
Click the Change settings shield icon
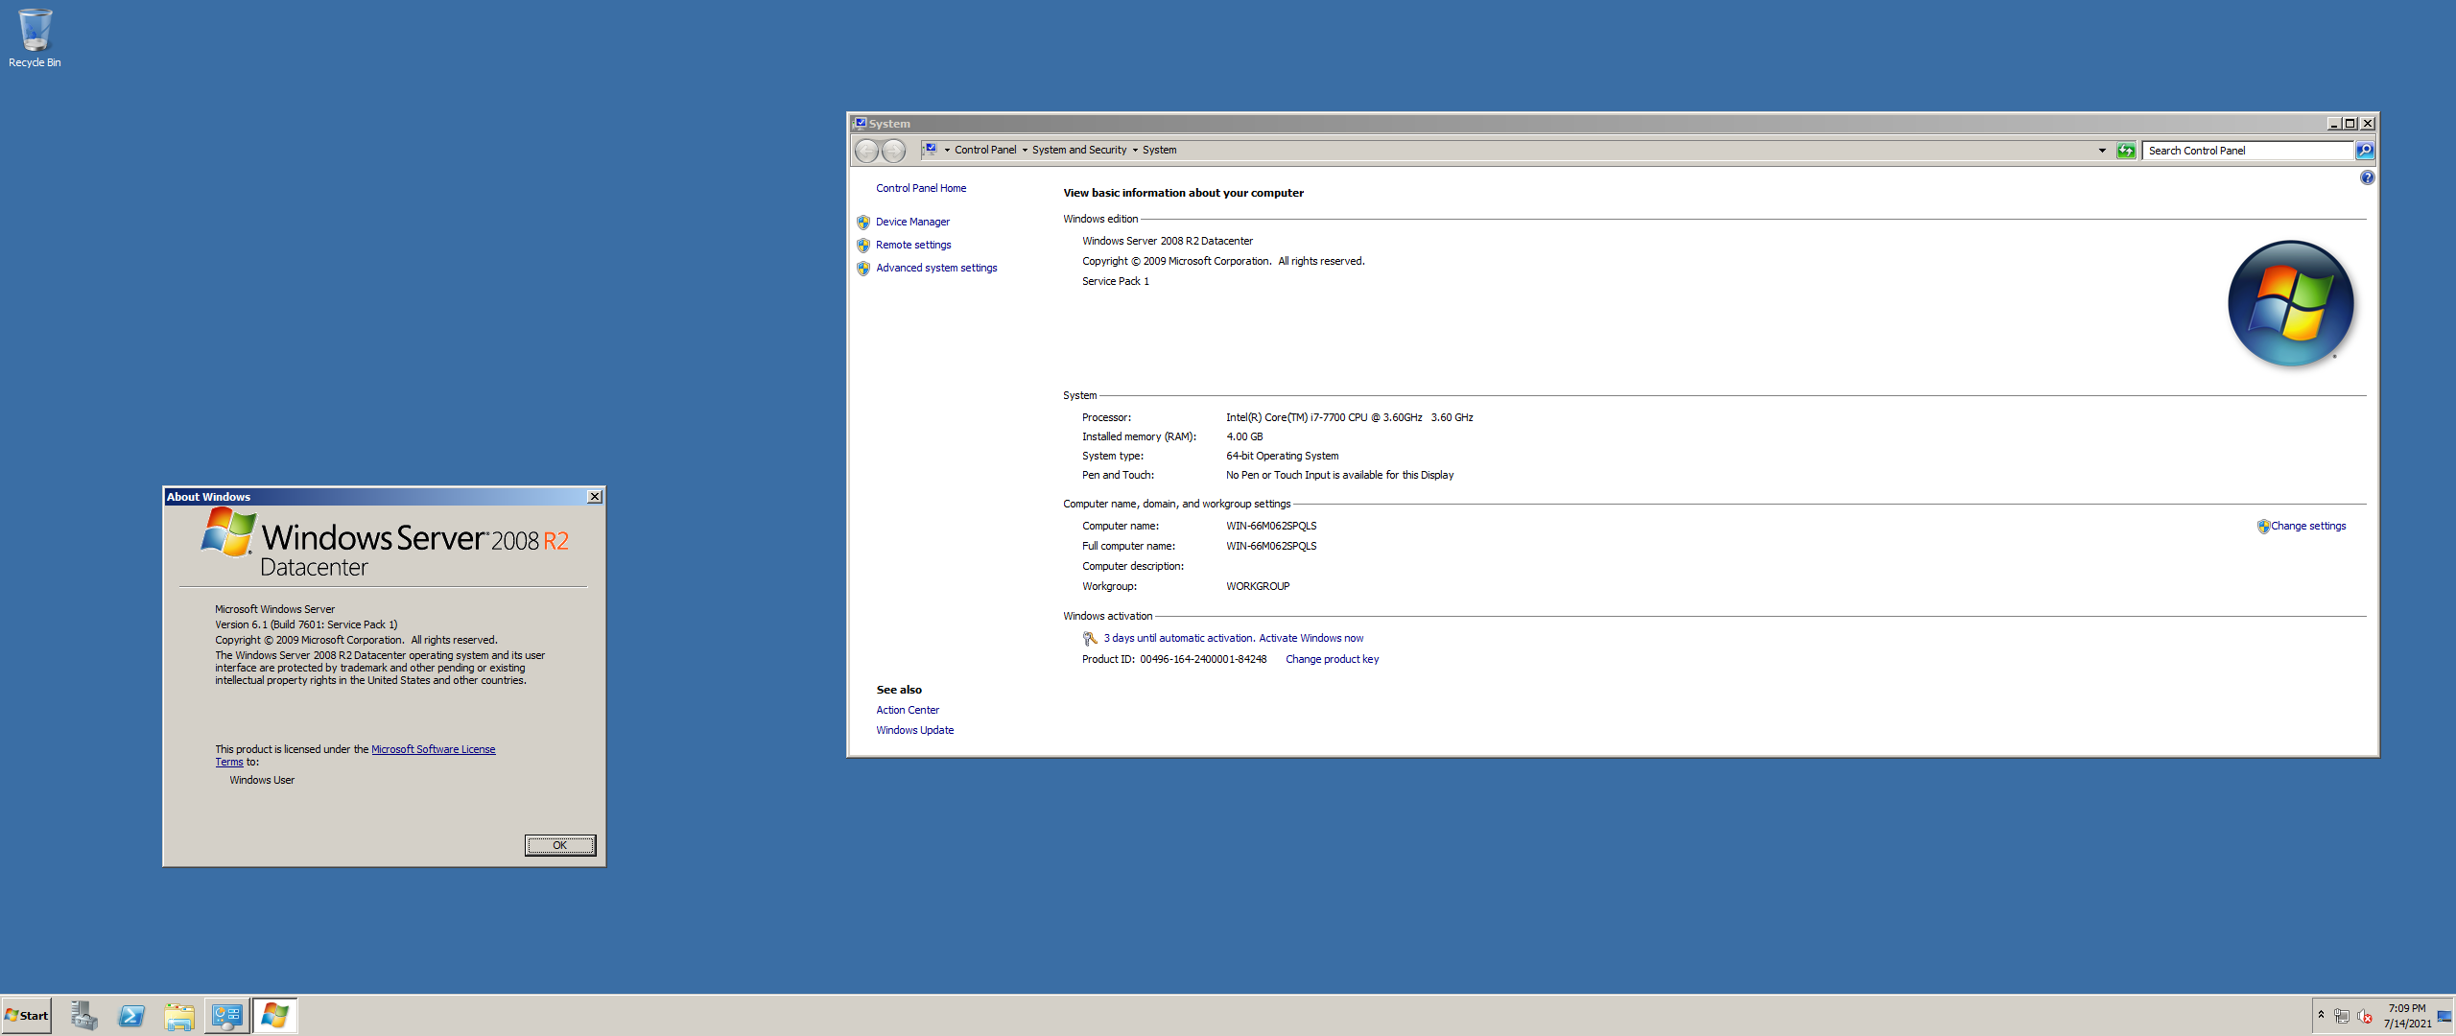tap(2263, 526)
